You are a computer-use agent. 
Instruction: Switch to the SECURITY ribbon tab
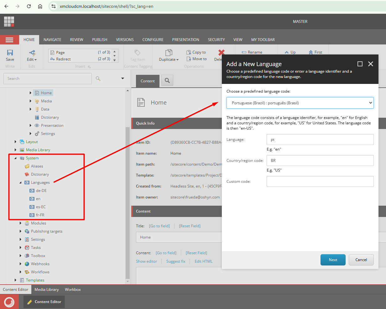pos(216,40)
